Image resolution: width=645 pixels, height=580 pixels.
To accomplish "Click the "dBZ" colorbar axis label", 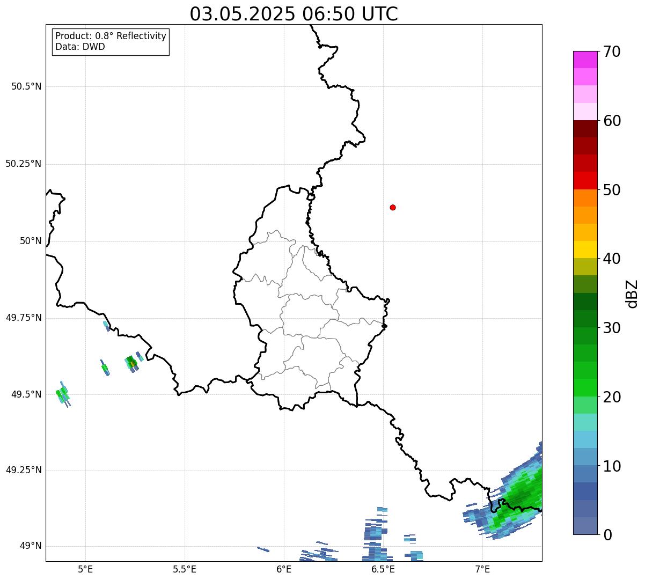I will point(632,293).
